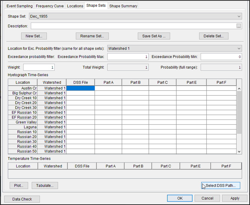Select the Austin Cr DSS File cell
This screenshot has height=205, width=250.
point(80,88)
